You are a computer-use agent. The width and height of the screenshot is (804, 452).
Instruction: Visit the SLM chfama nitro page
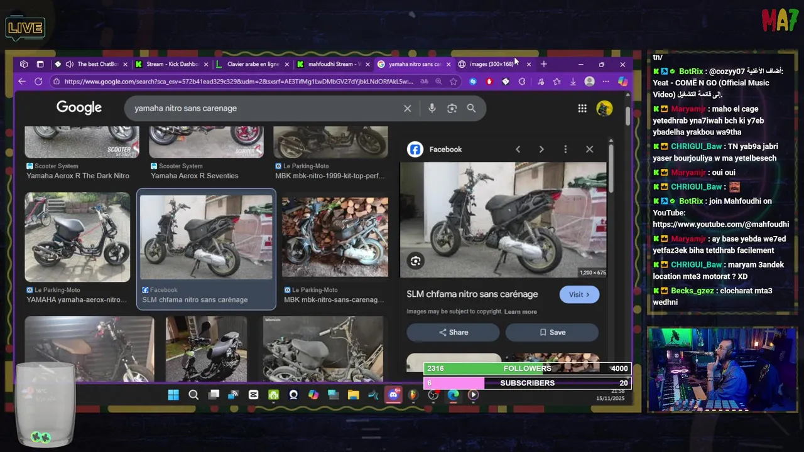(579, 294)
